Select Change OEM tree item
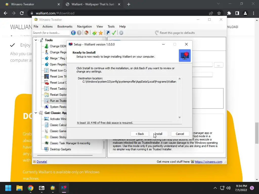Viewport: 259px width, 194px height. (x=55, y=46)
